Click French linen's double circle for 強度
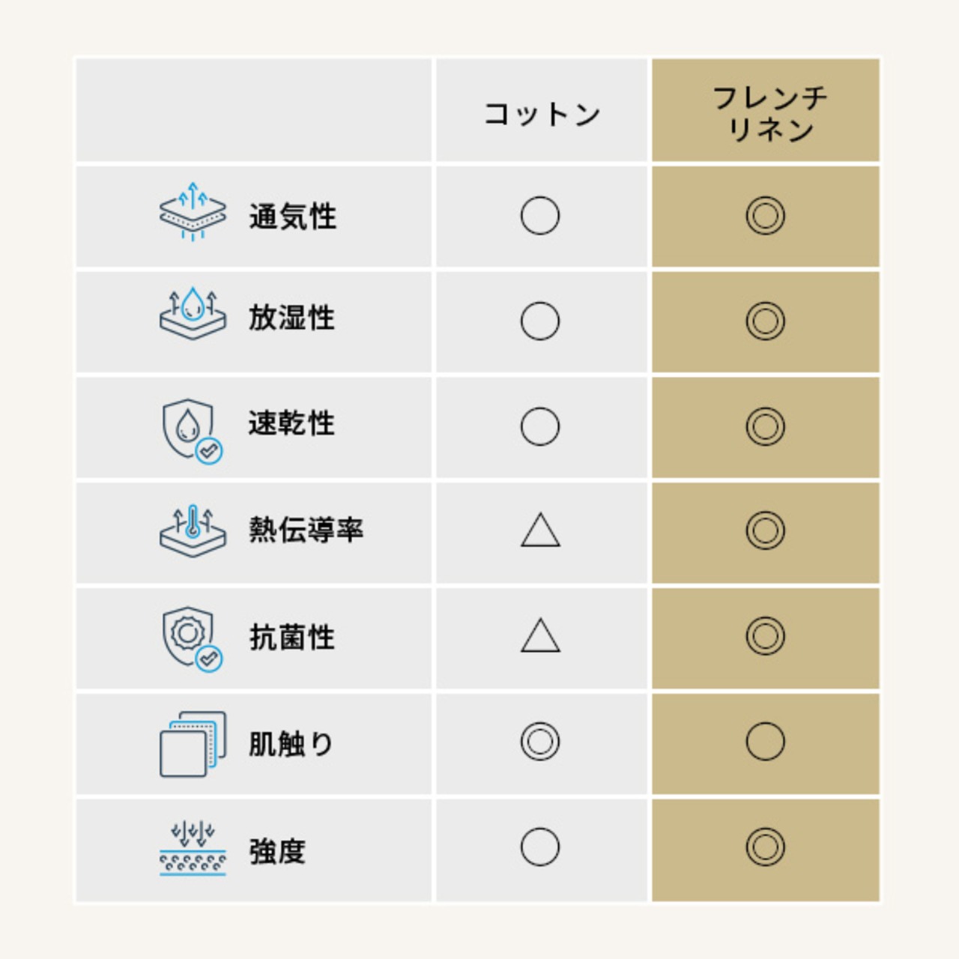 (765, 847)
